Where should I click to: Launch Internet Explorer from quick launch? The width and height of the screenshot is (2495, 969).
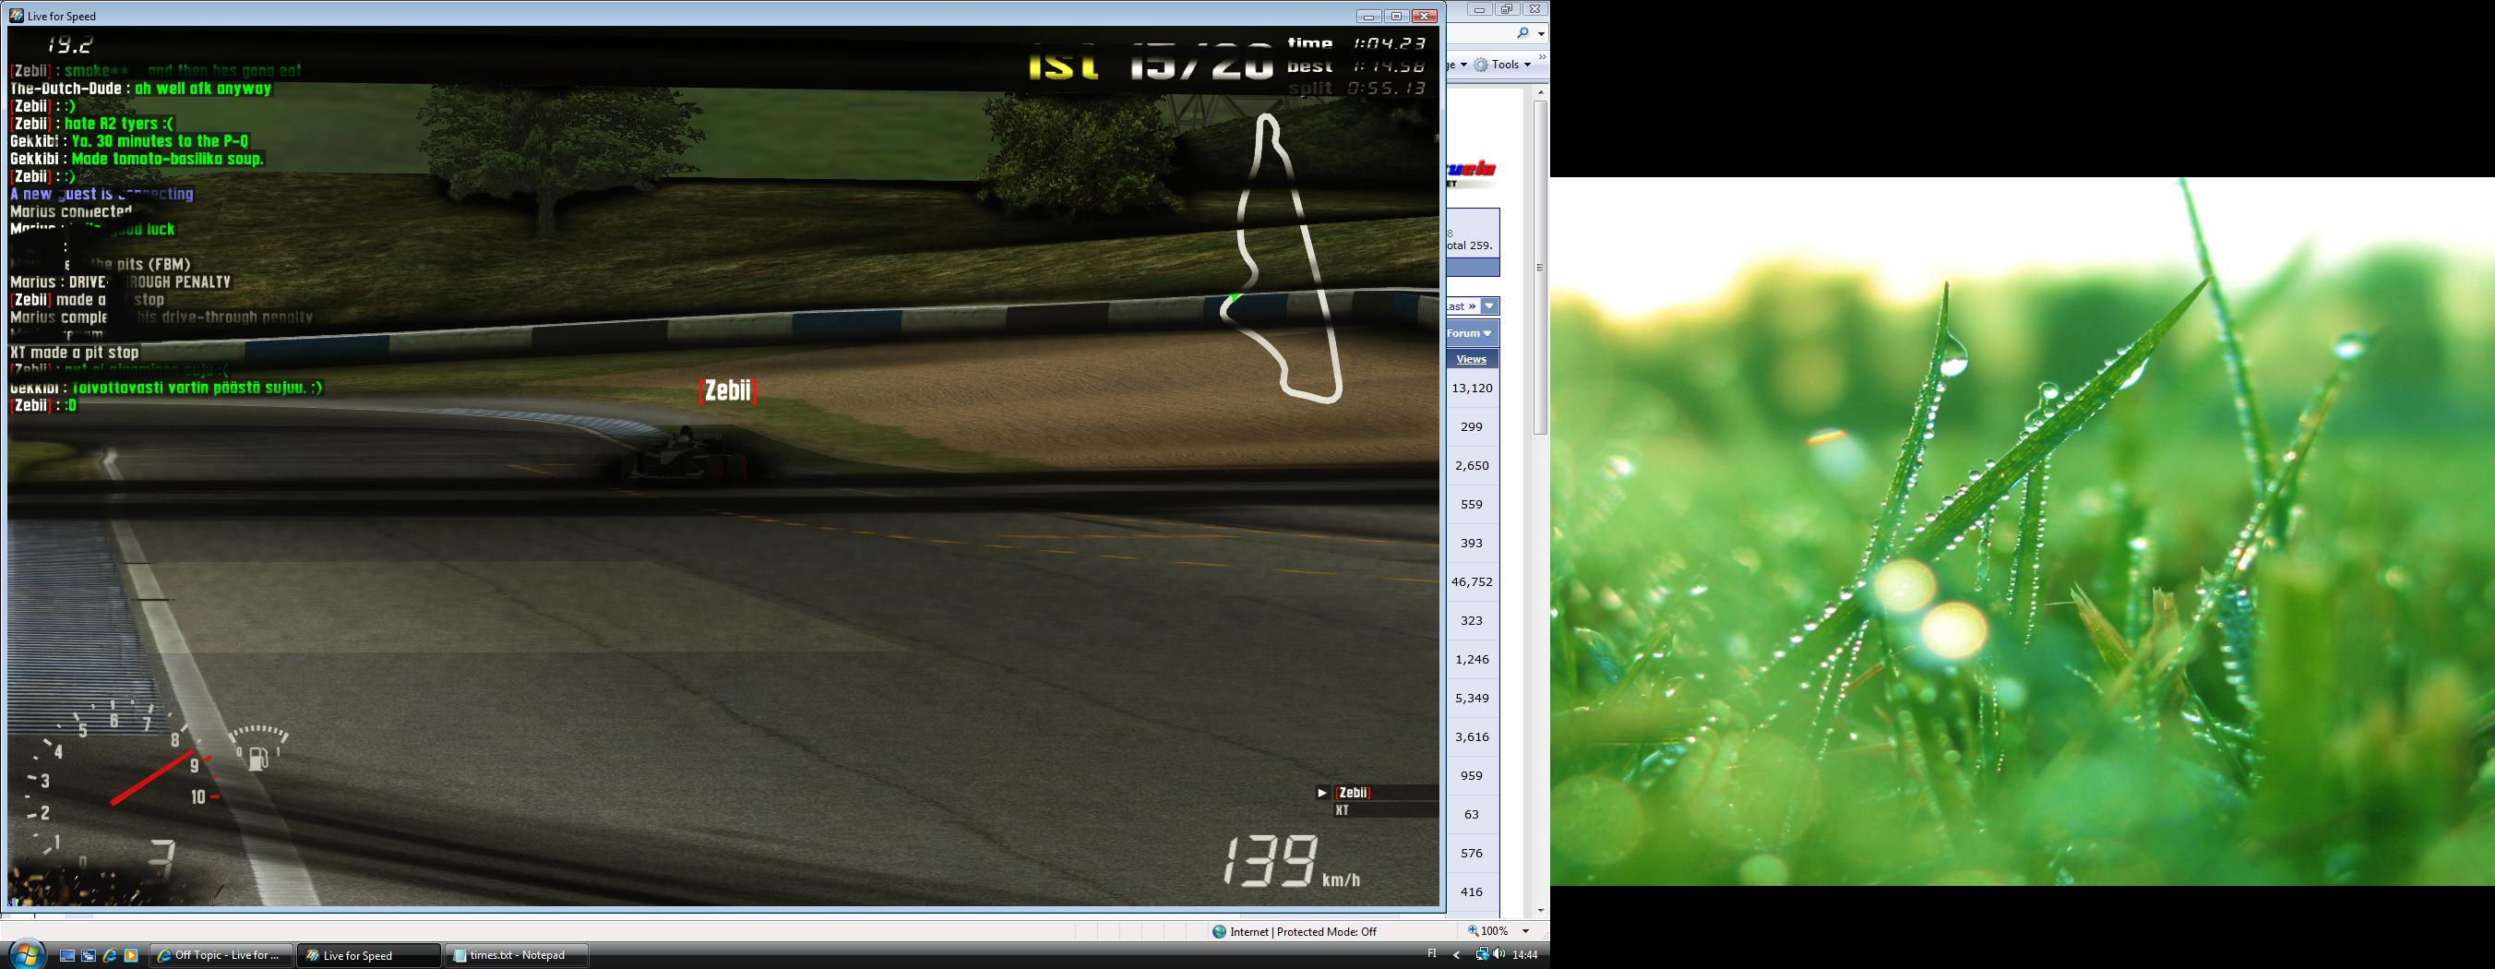click(110, 955)
